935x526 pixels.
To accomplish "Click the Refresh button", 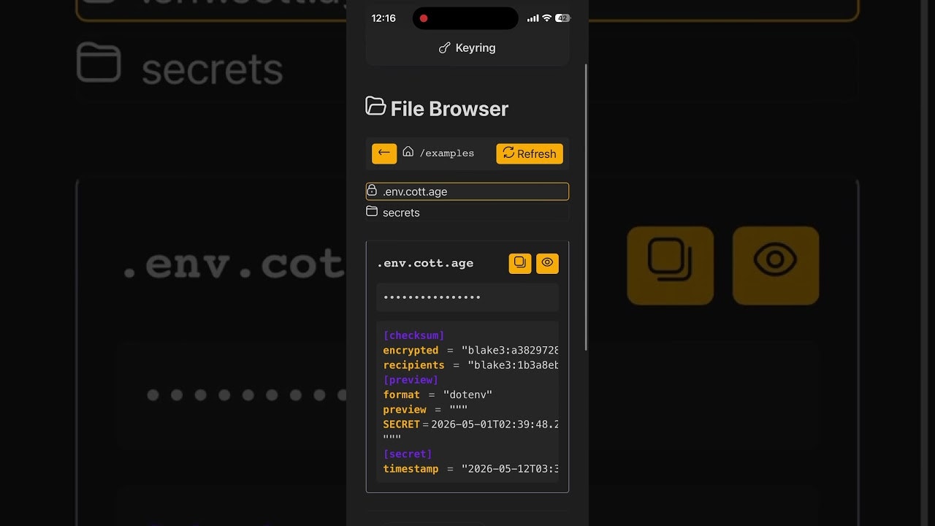I will click(530, 153).
